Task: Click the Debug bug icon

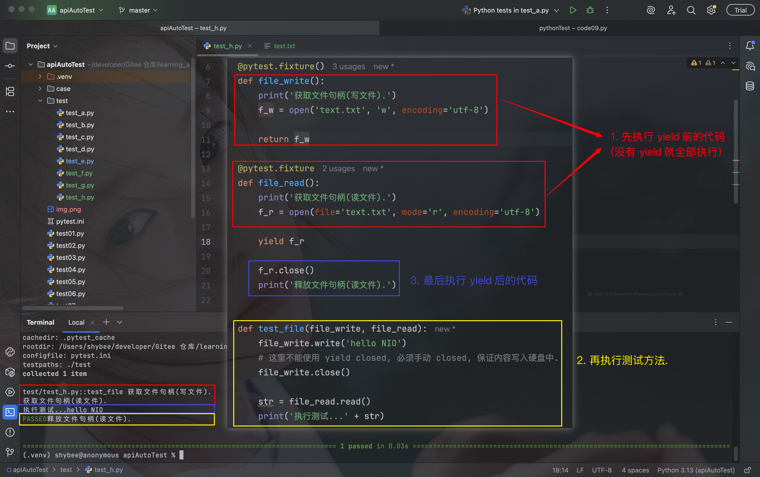Action: tap(590, 10)
